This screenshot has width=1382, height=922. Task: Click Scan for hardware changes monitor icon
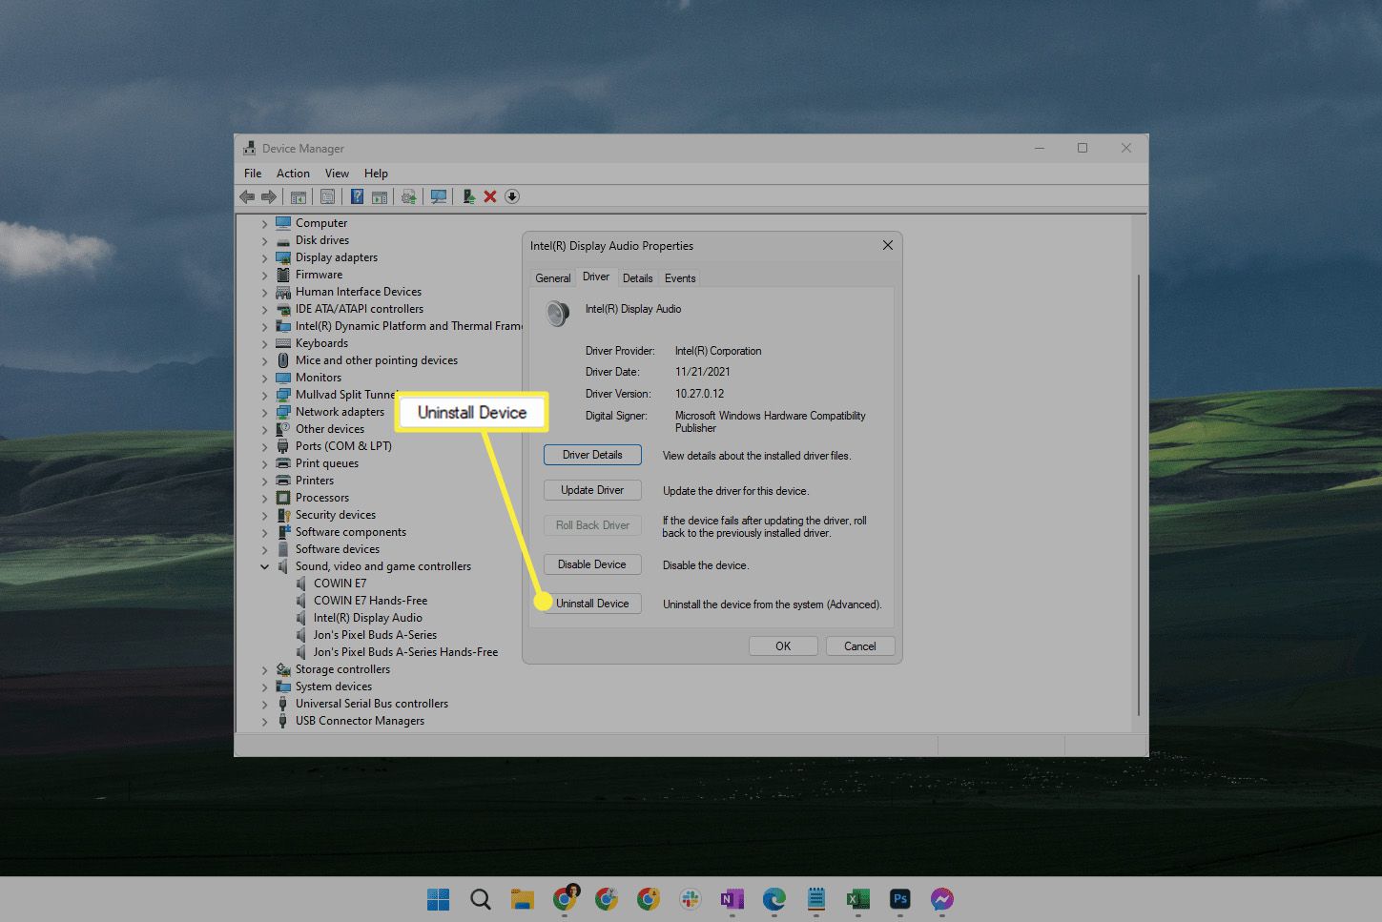[x=439, y=196]
